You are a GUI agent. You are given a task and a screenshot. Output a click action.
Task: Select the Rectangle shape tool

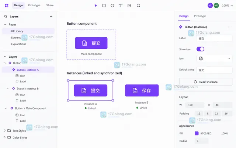pos(104,6)
